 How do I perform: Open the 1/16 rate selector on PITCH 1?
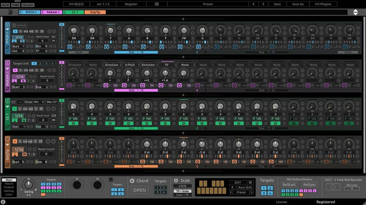[18, 37]
